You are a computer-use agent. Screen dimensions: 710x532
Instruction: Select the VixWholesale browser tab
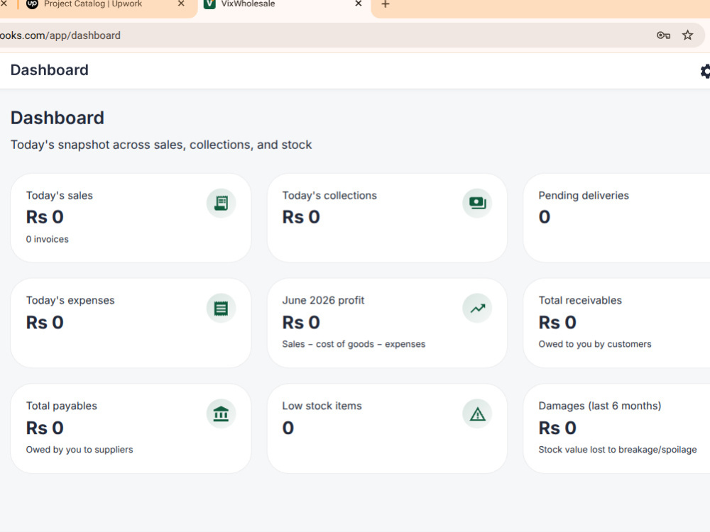click(285, 6)
